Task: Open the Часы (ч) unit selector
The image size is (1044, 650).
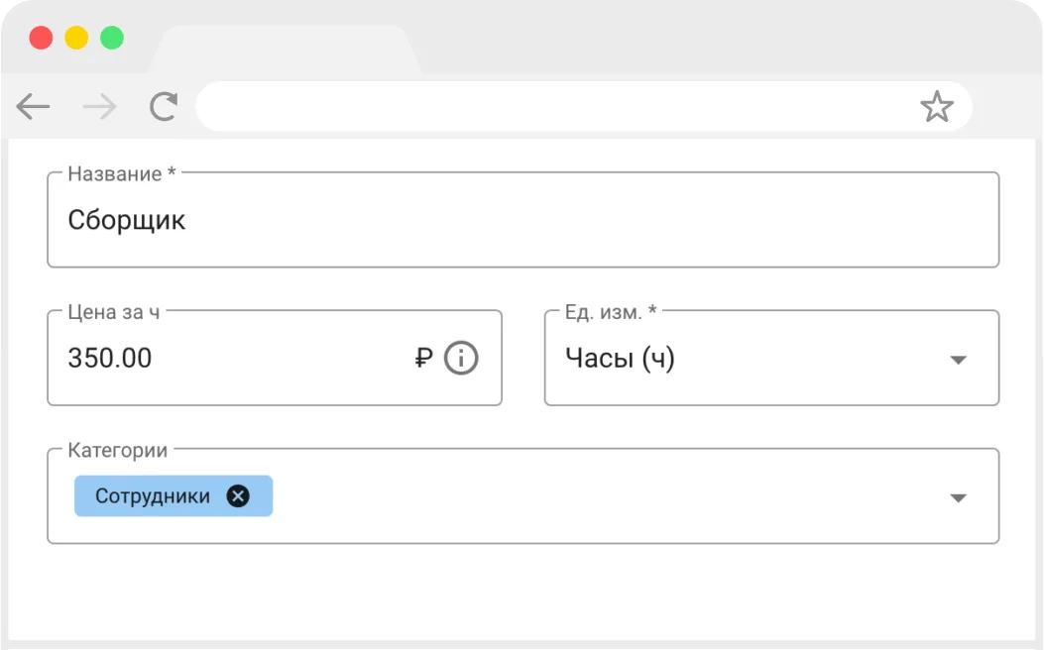Action: (x=771, y=358)
